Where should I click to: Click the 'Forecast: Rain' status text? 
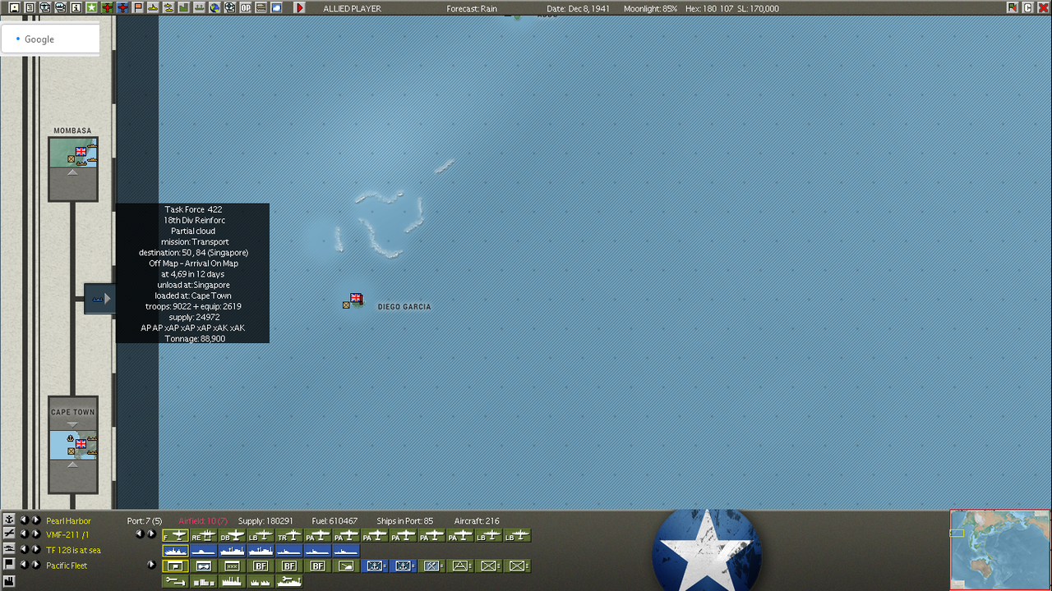(x=472, y=8)
